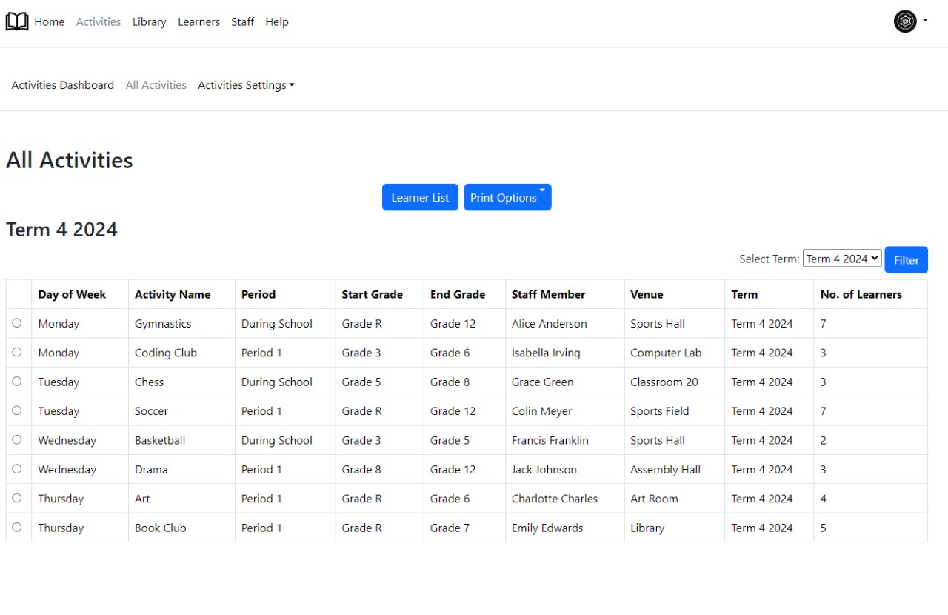The width and height of the screenshot is (948, 615).
Task: Click the open book logo icon
Action: pyautogui.click(x=16, y=21)
